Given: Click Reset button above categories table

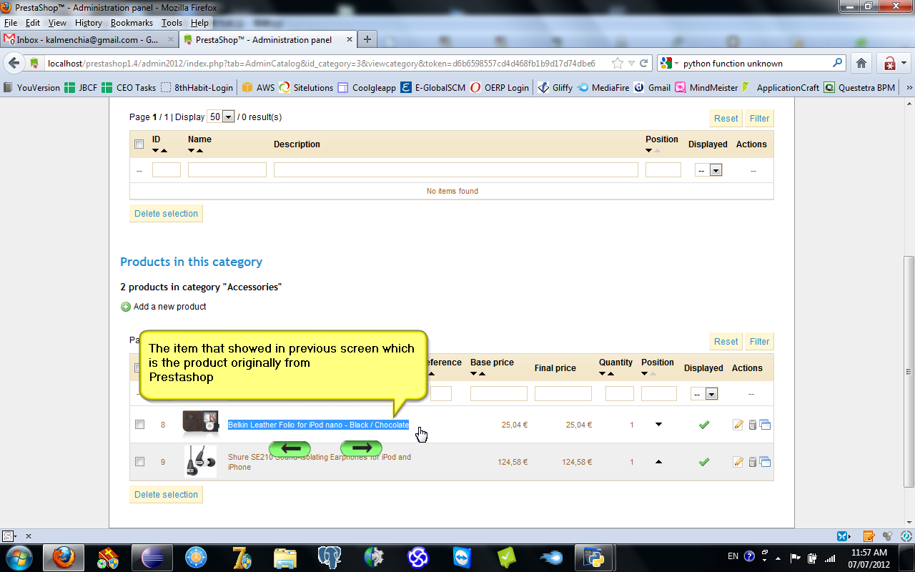Looking at the screenshot, I should point(726,119).
